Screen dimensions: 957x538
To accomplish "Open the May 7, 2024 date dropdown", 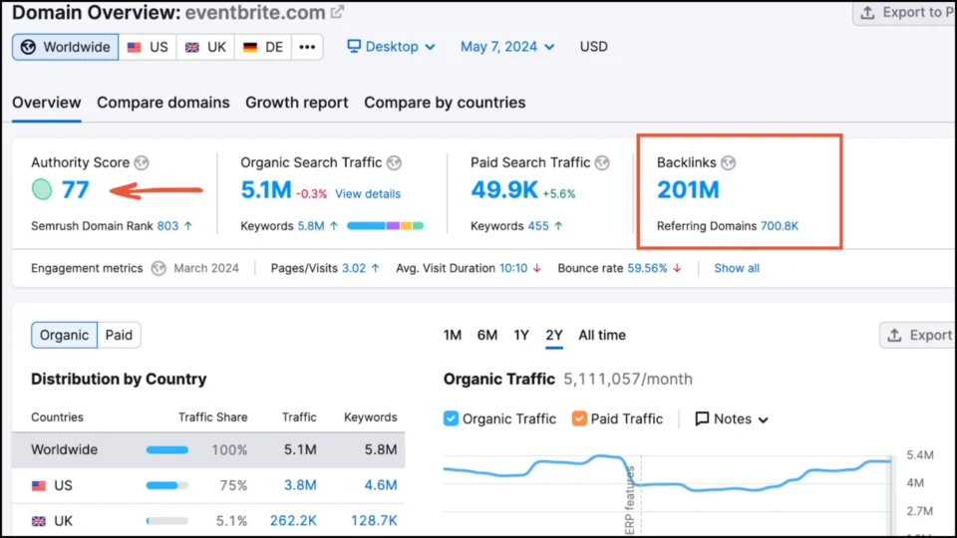I will tap(507, 47).
